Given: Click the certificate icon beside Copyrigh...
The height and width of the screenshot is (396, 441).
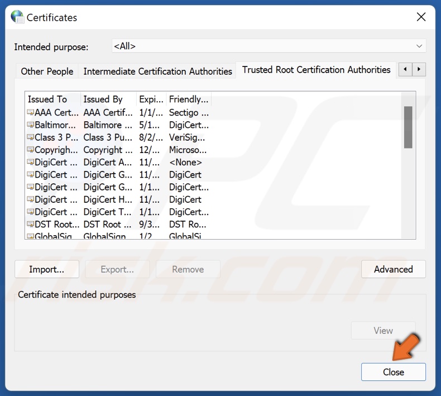Looking at the screenshot, I should (x=30, y=150).
